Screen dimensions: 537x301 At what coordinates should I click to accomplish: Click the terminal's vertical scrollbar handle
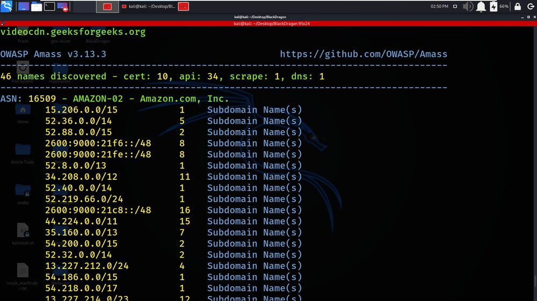[535, 282]
